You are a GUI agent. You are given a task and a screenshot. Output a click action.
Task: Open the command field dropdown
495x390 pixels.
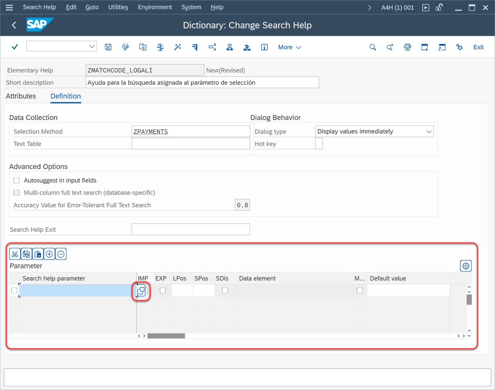click(92, 46)
